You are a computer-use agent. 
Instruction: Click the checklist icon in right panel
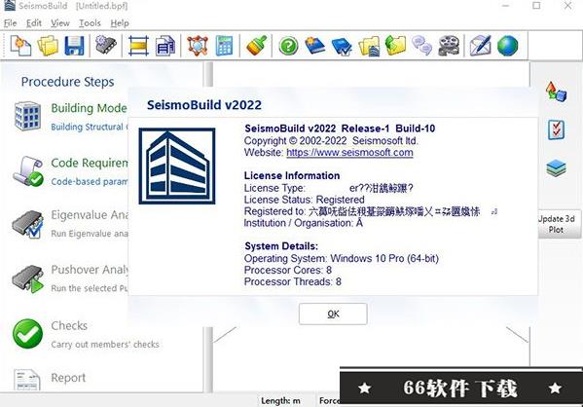556,129
